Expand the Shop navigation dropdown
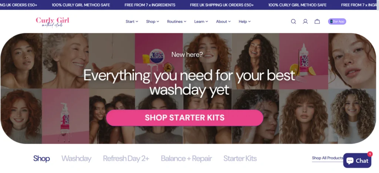Viewport: 379px width, 173px height. [152, 21]
